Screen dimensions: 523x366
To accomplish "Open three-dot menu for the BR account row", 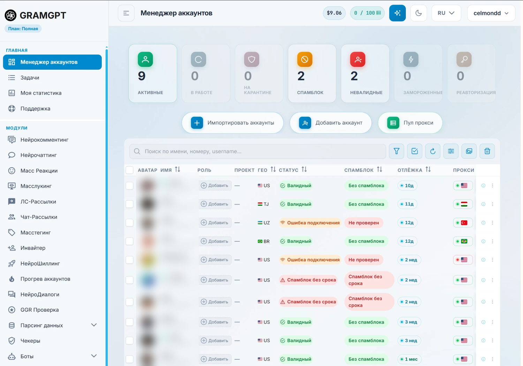I will (x=492, y=241).
